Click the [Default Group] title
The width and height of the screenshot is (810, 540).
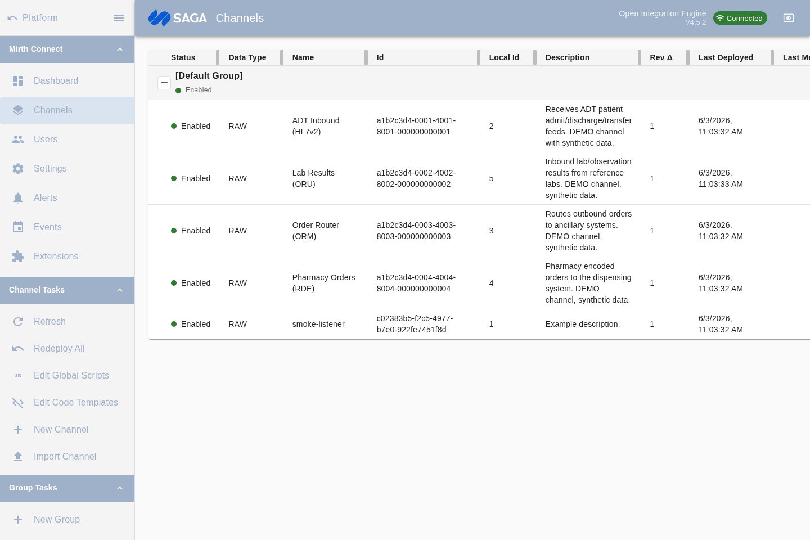209,75
